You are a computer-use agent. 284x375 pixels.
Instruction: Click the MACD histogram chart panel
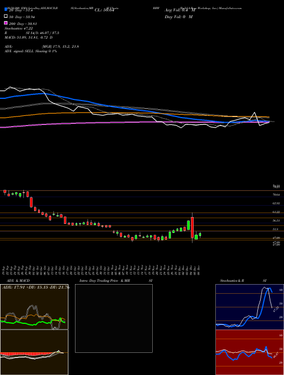point(34,352)
